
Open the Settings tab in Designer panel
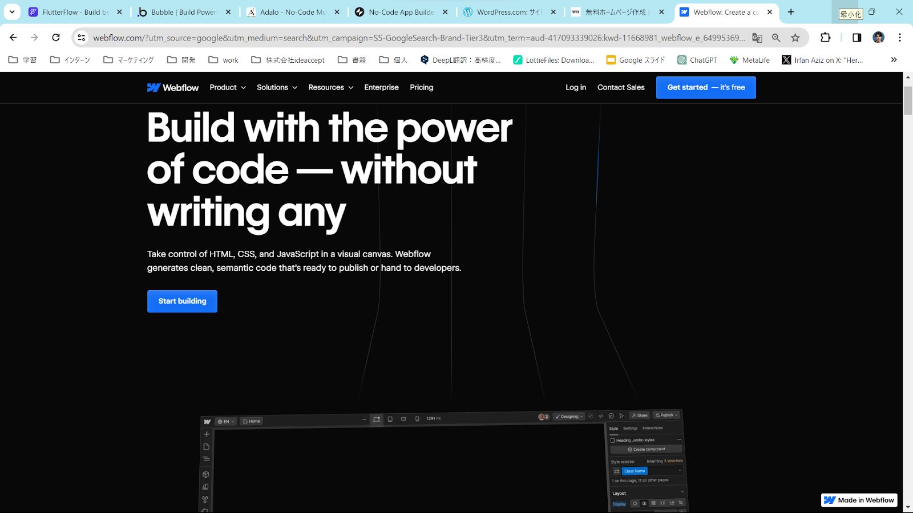[630, 428]
